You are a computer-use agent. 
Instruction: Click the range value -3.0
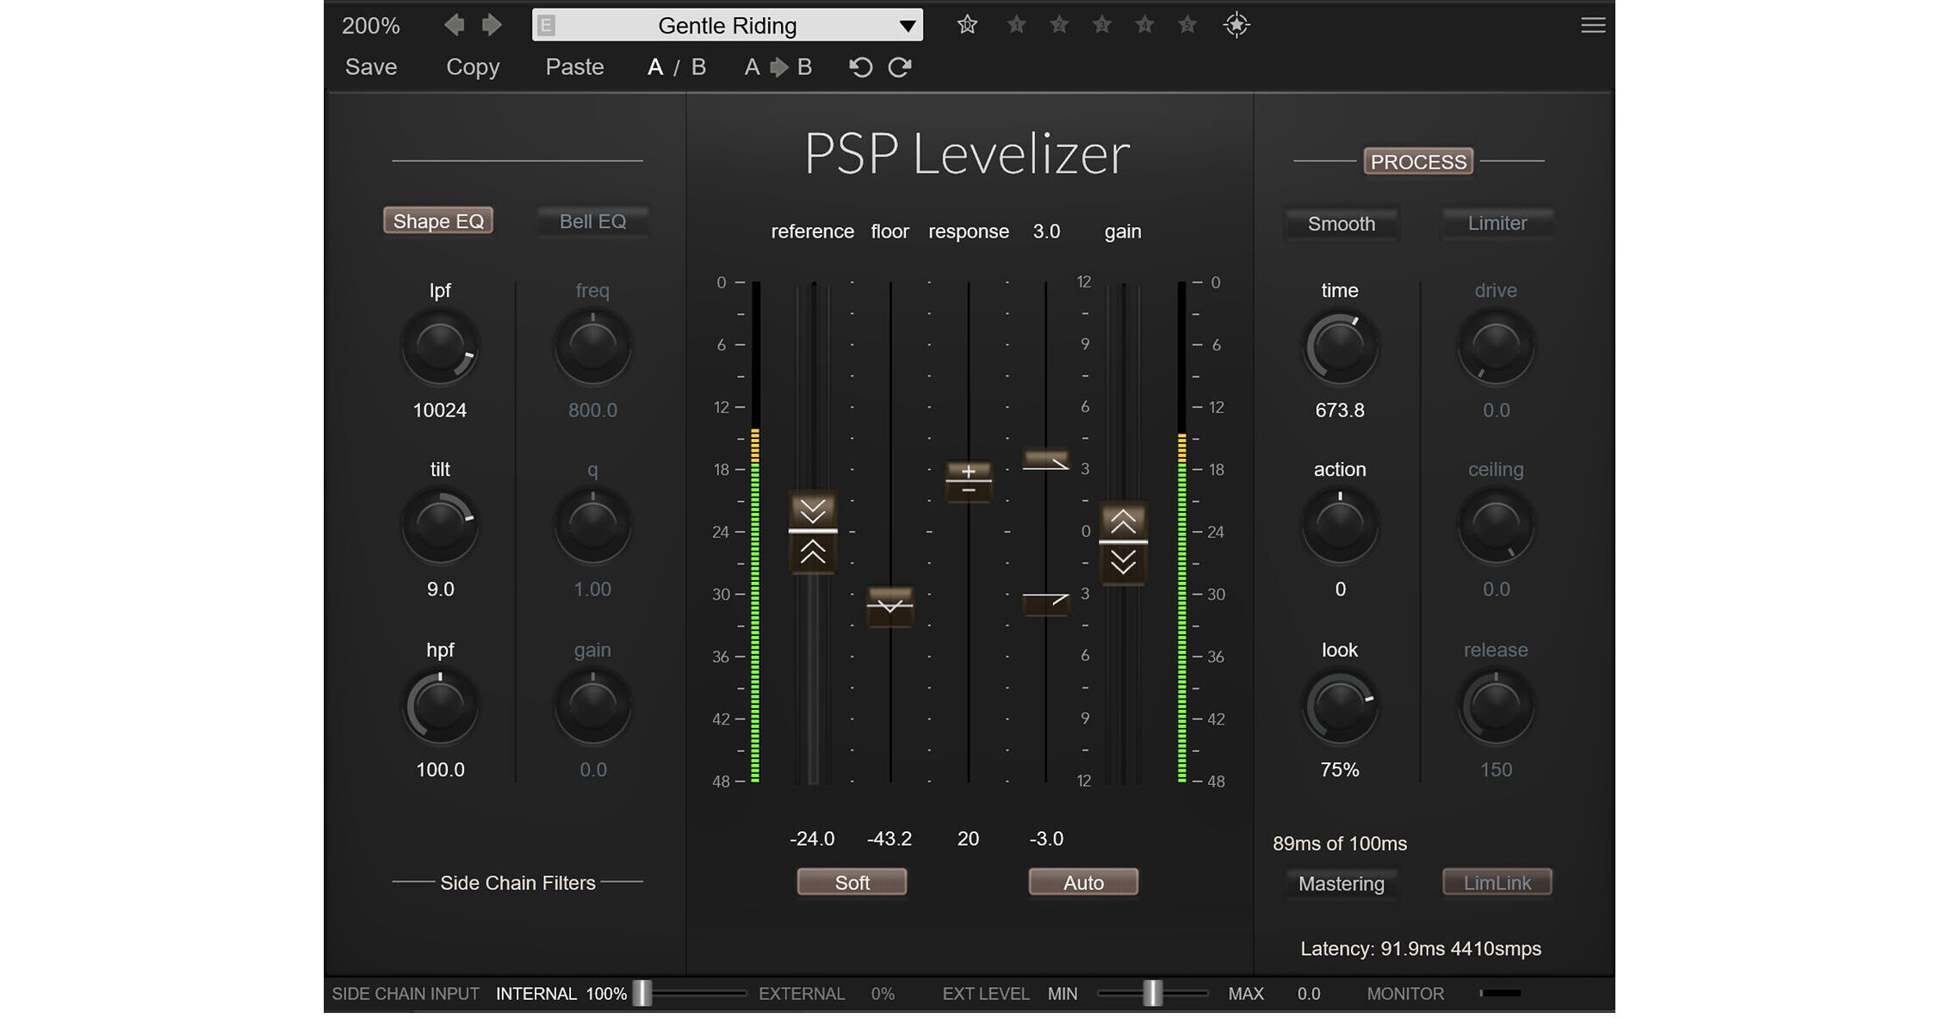coord(1046,839)
